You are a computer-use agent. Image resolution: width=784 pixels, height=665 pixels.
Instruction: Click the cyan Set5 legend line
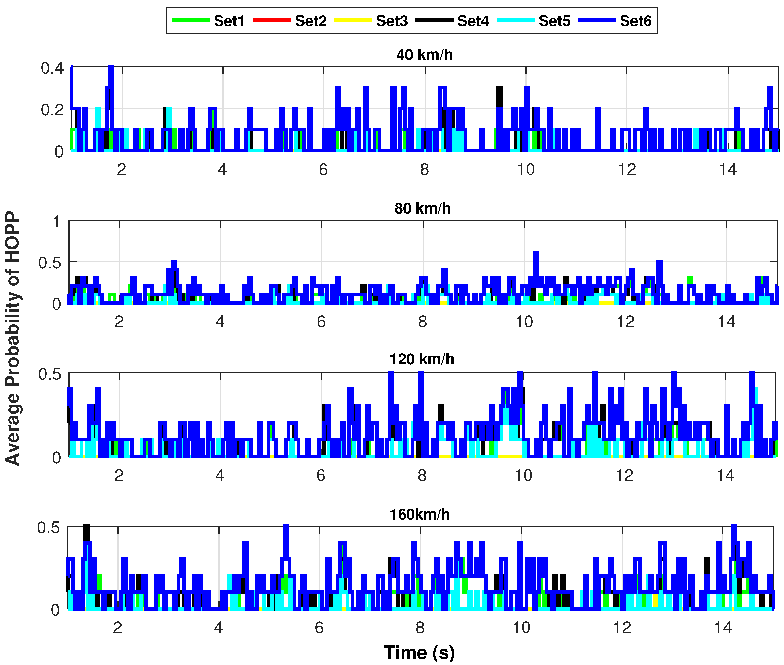coord(515,20)
